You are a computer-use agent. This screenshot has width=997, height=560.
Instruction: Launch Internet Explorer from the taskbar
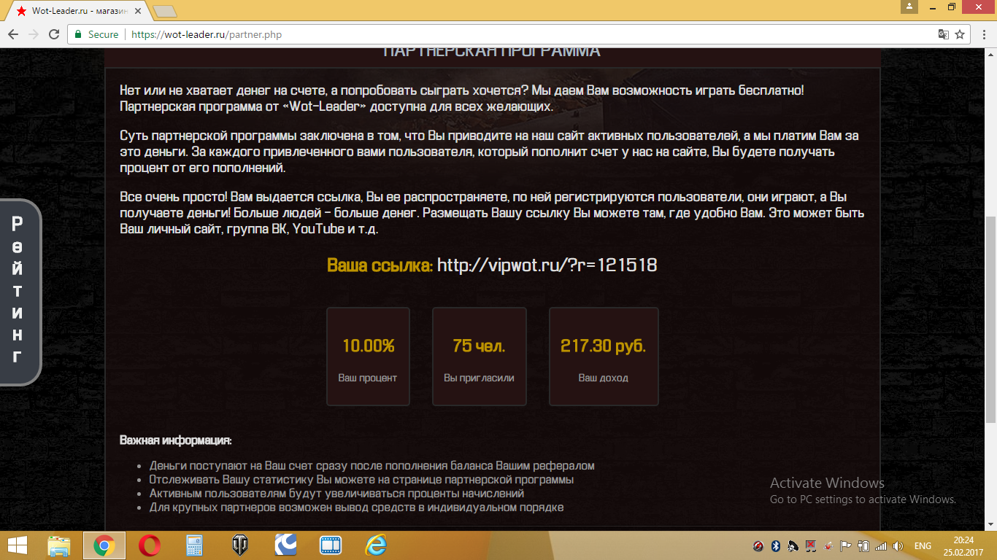tap(376, 545)
